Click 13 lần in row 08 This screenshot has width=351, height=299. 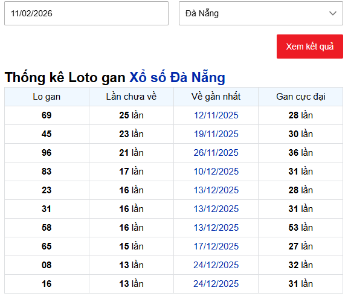(x=131, y=265)
